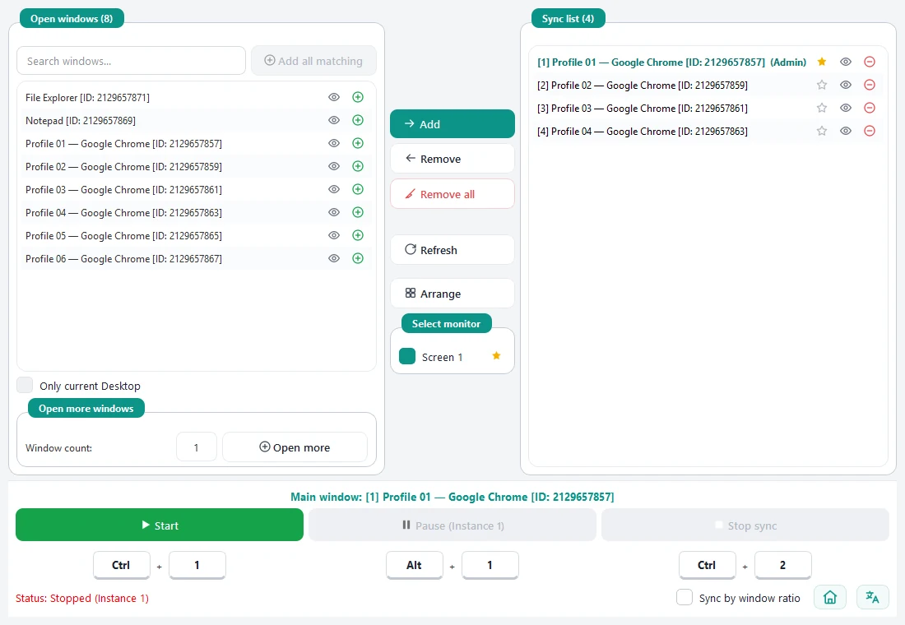
Task: Click the Status: Stopped text
Action: 82,598
